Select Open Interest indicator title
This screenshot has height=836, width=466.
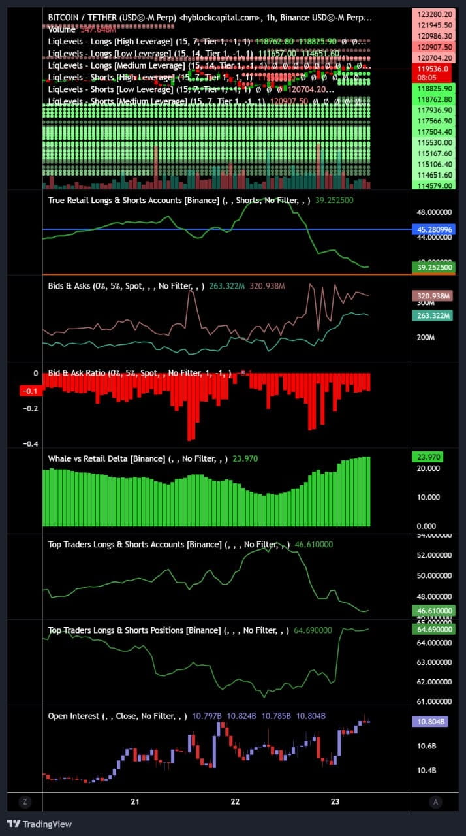[x=74, y=716]
